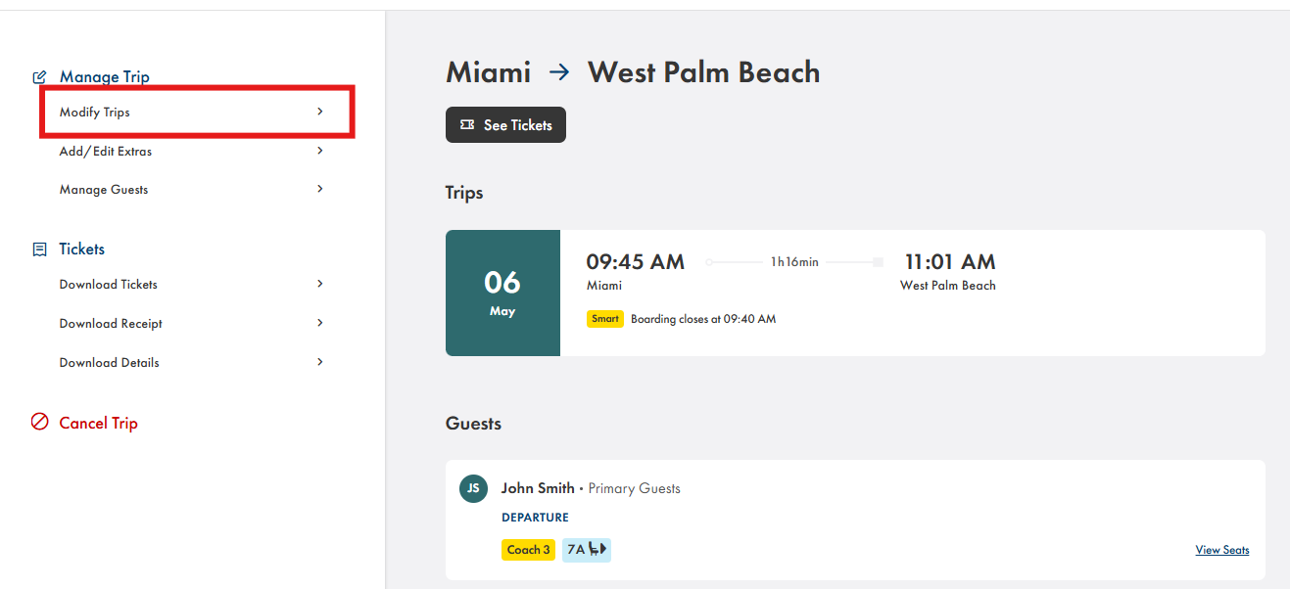Open the View Seats link
Image resolution: width=1290 pixels, height=589 pixels.
[x=1222, y=550]
